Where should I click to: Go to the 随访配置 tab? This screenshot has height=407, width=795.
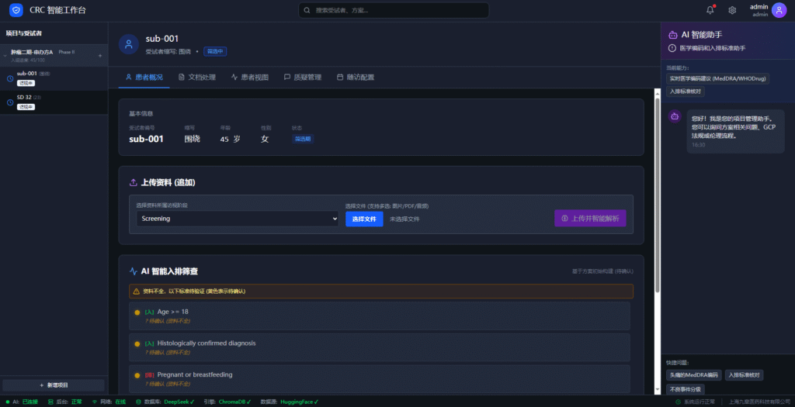(x=356, y=78)
